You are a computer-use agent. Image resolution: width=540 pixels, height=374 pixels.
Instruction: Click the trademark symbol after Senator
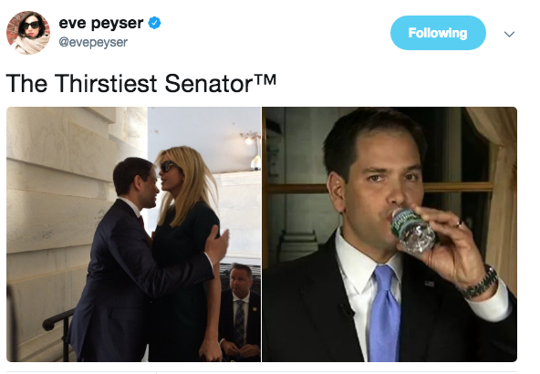coord(265,79)
